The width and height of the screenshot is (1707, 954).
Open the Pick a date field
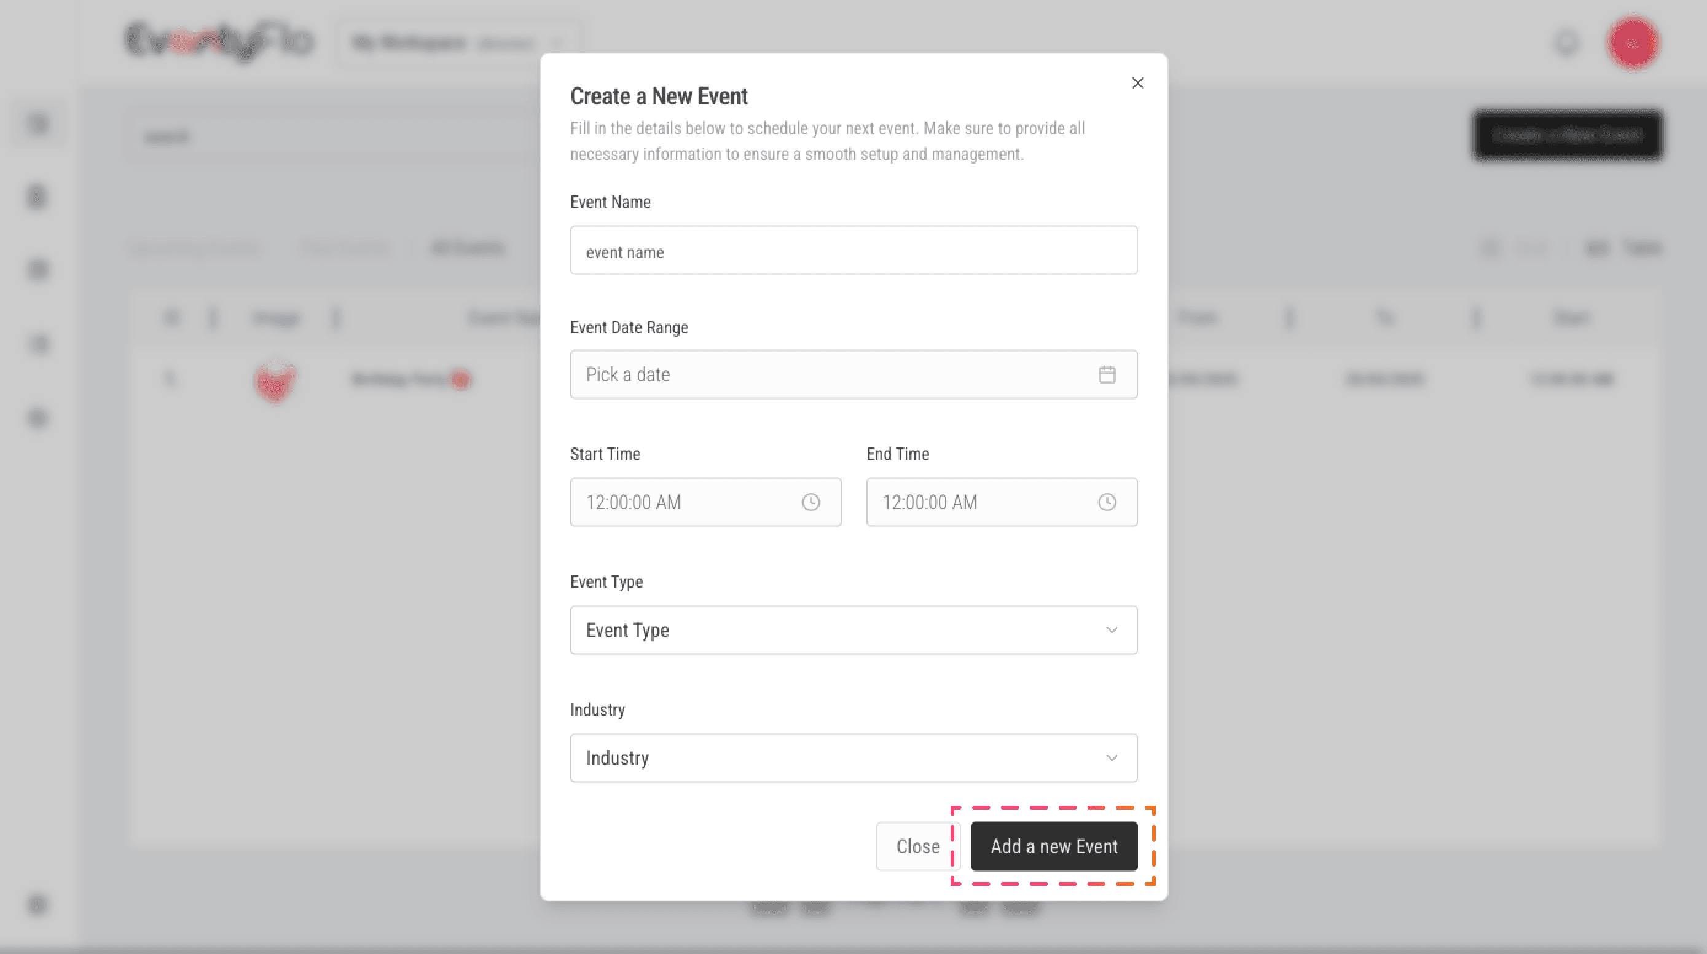click(853, 374)
